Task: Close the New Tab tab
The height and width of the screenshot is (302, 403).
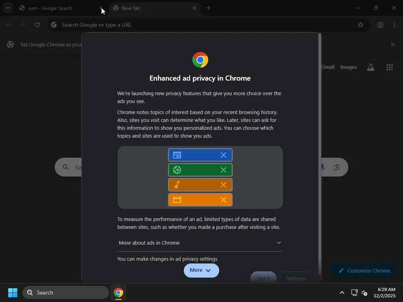Action: pyautogui.click(x=194, y=8)
